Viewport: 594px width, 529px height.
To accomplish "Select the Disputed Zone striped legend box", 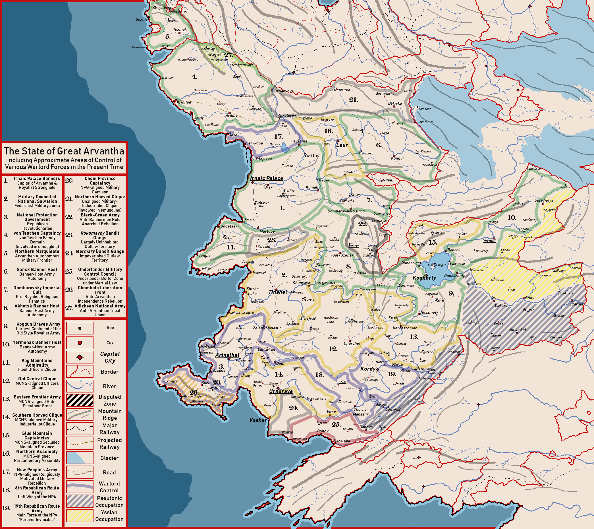I will 80,400.
